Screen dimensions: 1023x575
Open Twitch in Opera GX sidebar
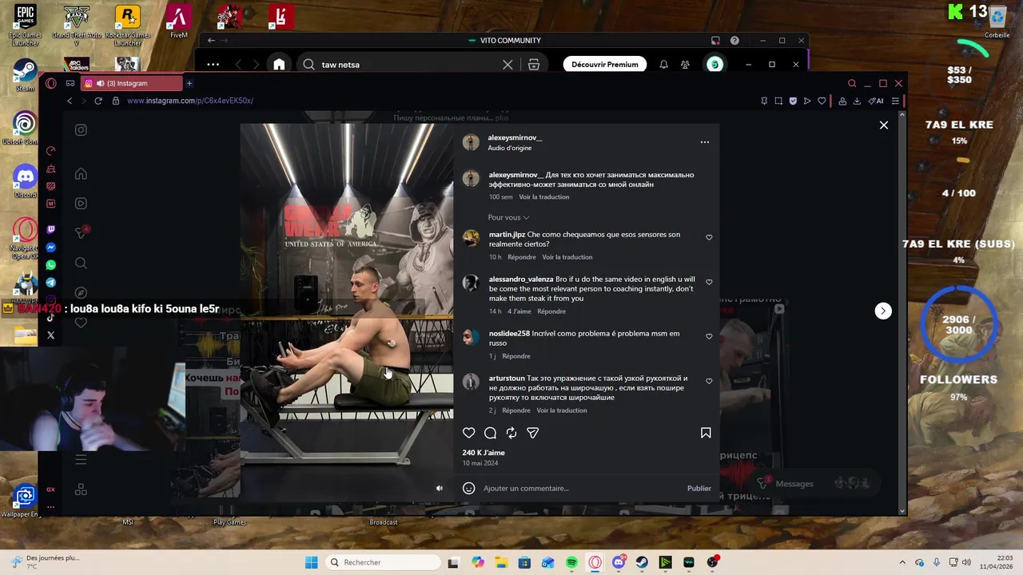click(x=51, y=230)
